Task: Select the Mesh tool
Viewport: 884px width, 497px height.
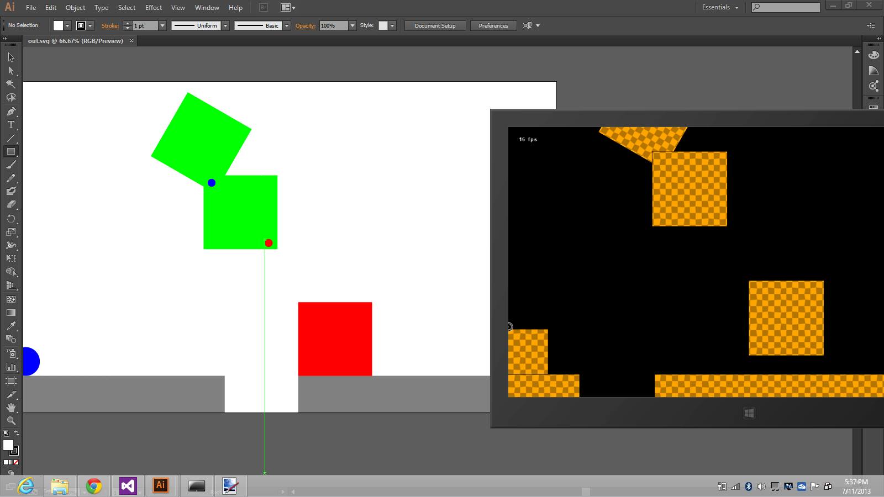Action: point(10,299)
